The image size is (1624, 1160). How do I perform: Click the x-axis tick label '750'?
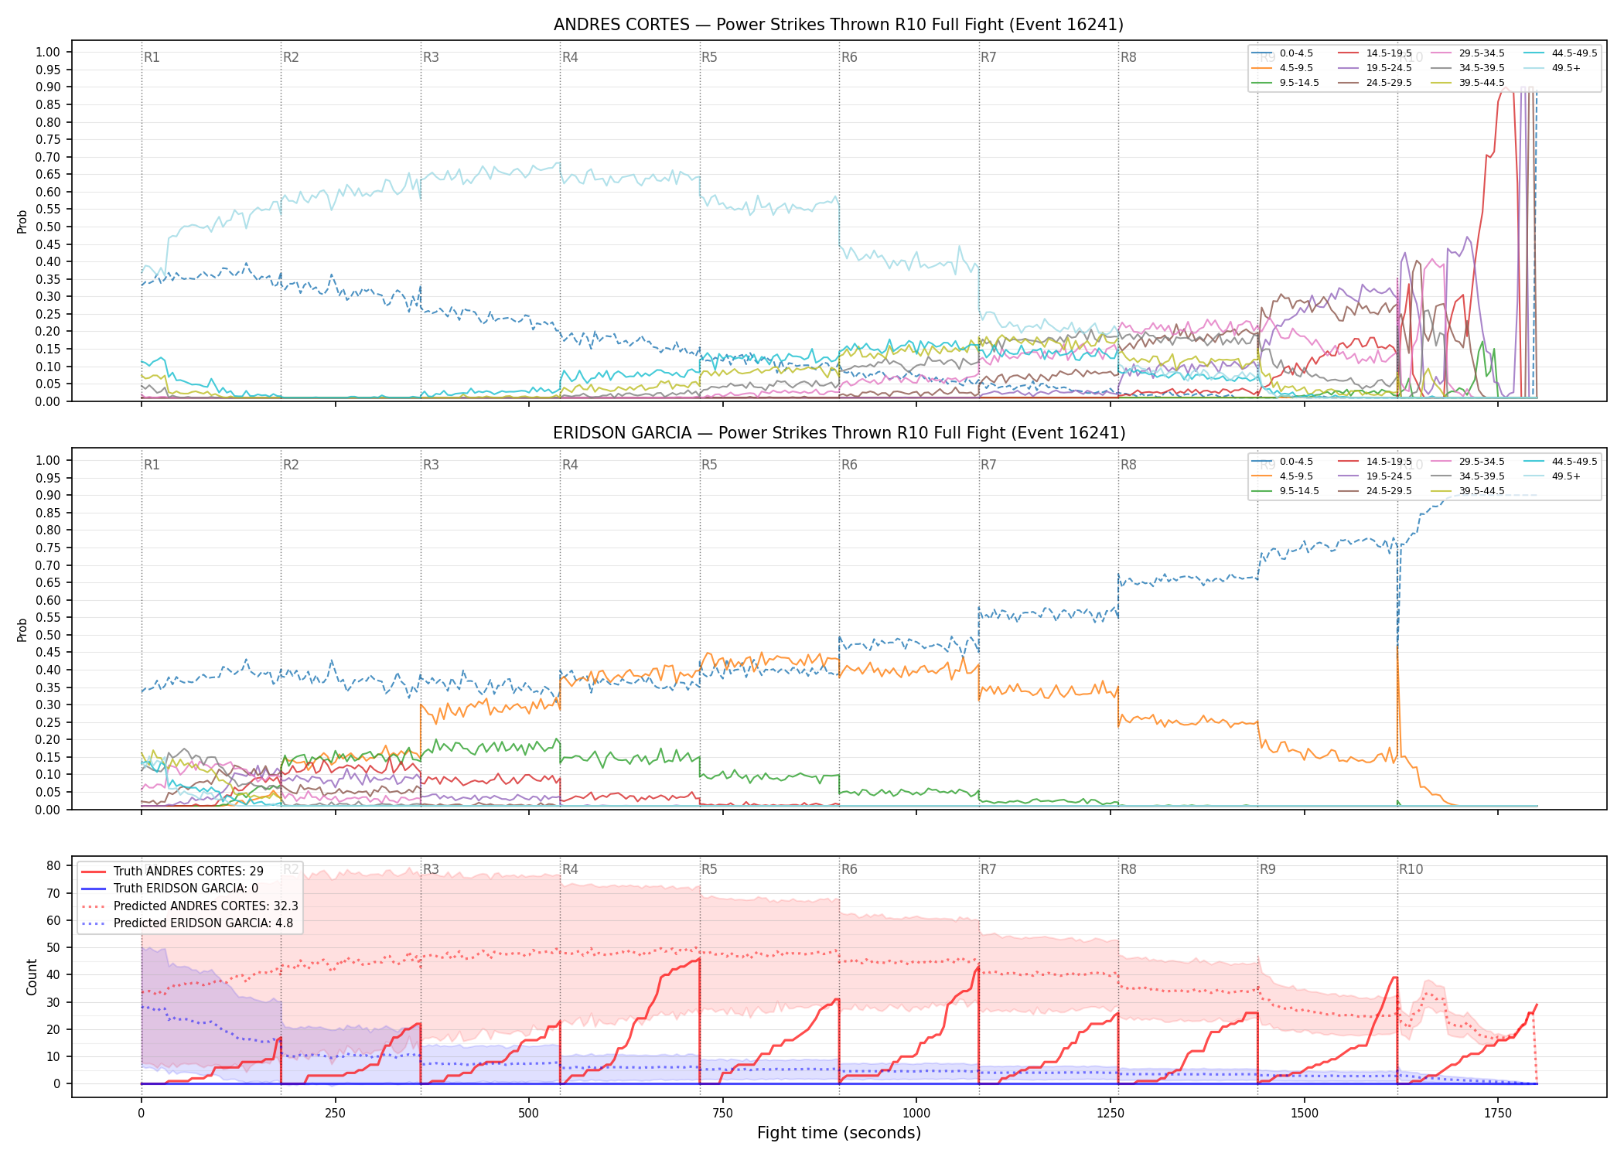click(722, 1114)
